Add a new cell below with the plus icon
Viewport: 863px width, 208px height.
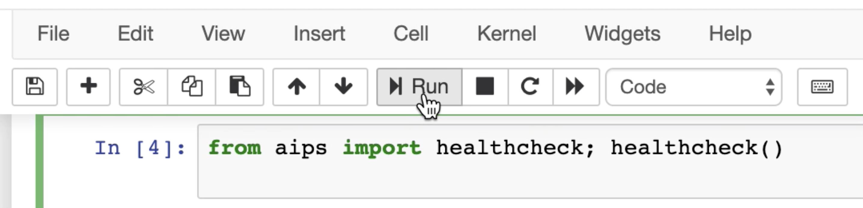(88, 86)
